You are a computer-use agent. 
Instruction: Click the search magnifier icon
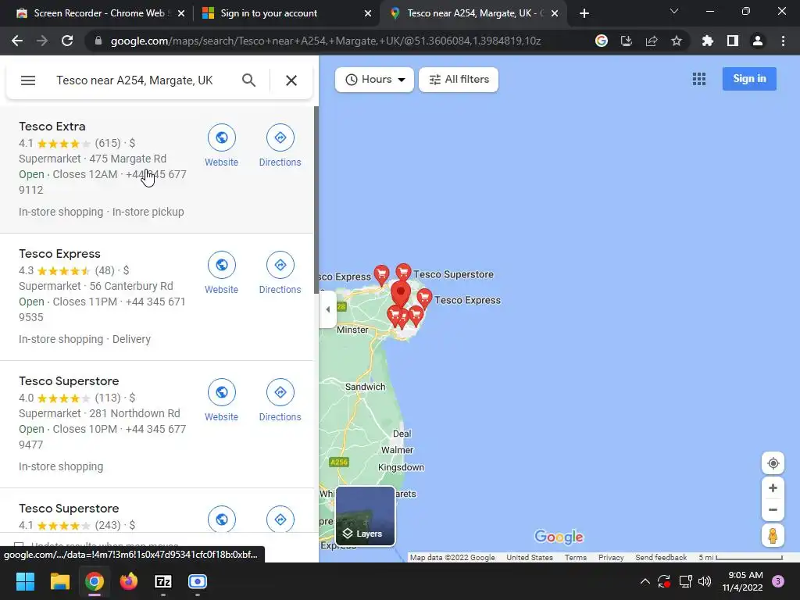(249, 80)
